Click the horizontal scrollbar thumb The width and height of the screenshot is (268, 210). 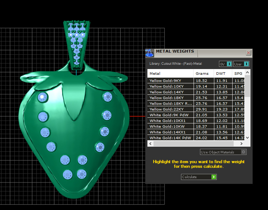[194, 143]
